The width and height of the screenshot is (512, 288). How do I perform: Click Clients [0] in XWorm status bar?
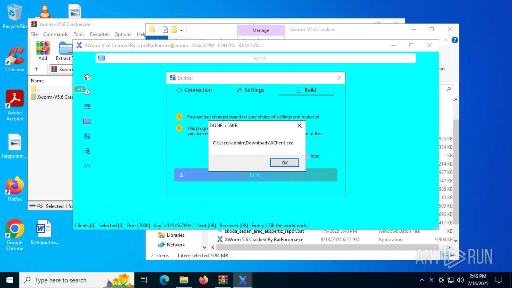point(85,226)
